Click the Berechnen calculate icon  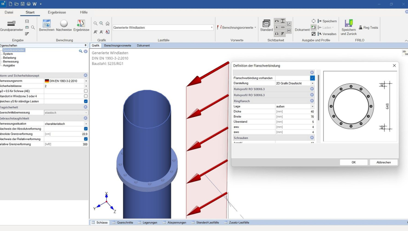[47, 24]
